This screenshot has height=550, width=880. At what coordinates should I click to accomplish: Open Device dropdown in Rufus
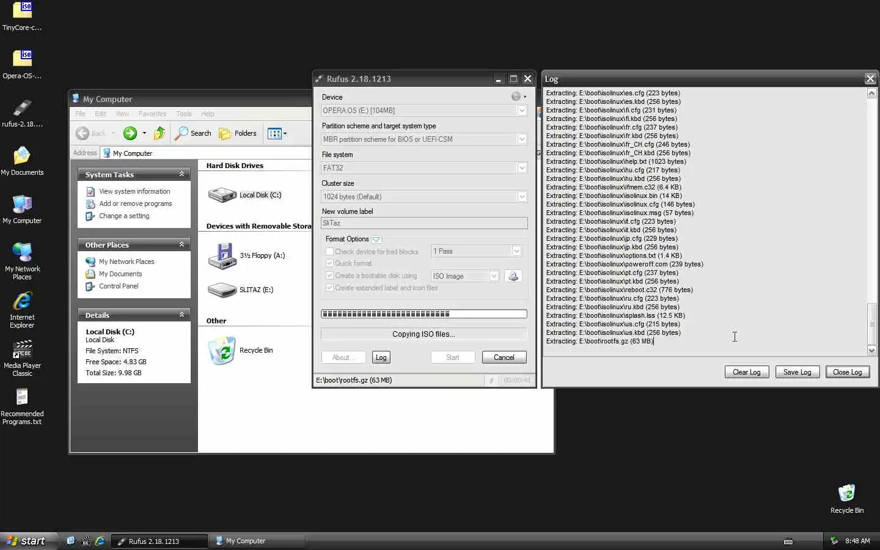tap(424, 111)
